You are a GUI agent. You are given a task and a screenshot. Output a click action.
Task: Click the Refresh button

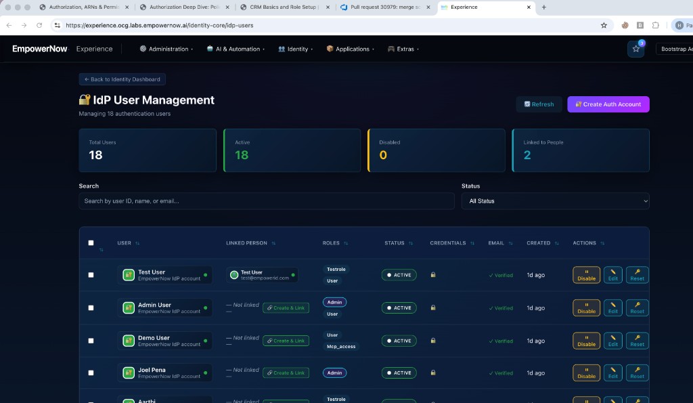539,104
